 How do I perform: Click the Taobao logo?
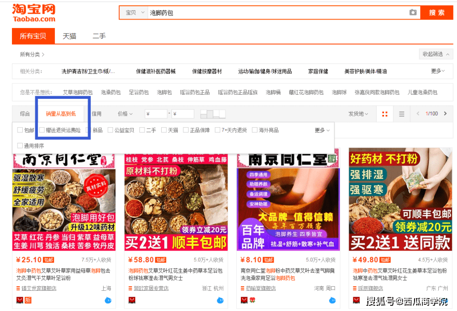[x=34, y=13]
